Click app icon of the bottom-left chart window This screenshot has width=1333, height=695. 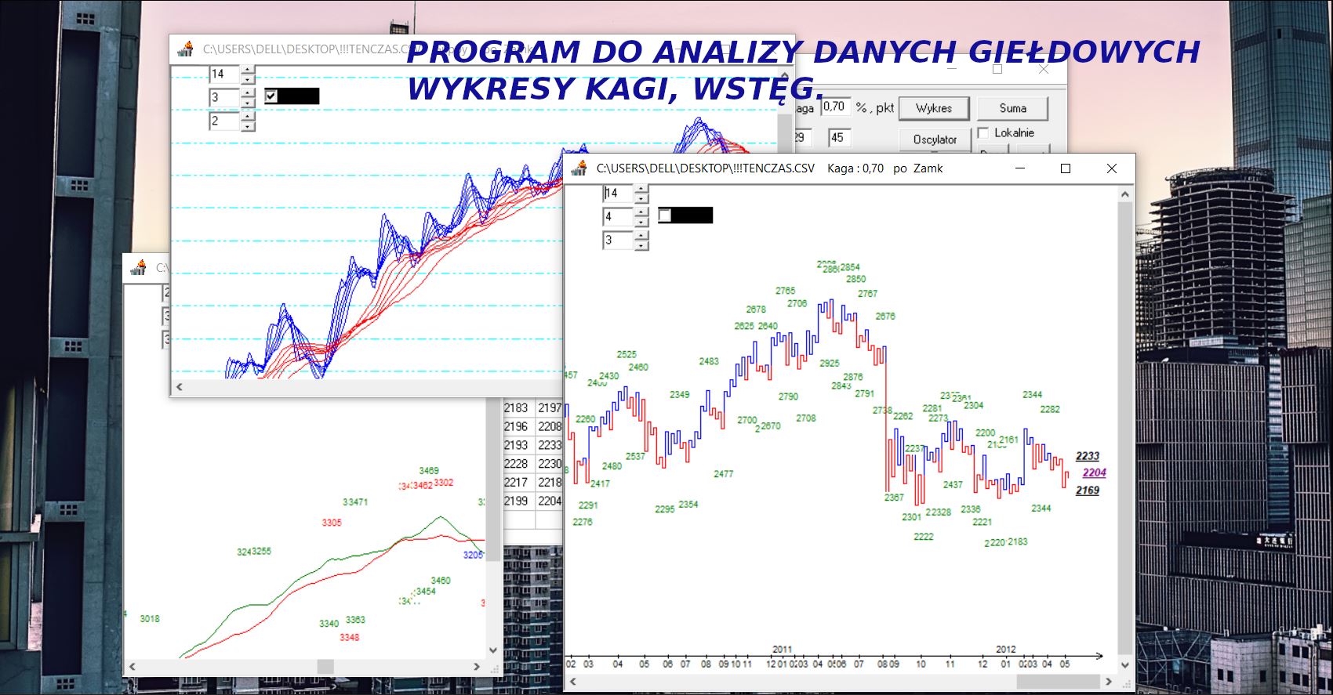[x=138, y=268]
